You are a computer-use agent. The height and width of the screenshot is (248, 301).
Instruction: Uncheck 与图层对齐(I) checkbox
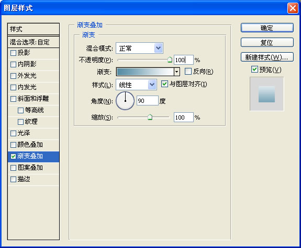164,84
